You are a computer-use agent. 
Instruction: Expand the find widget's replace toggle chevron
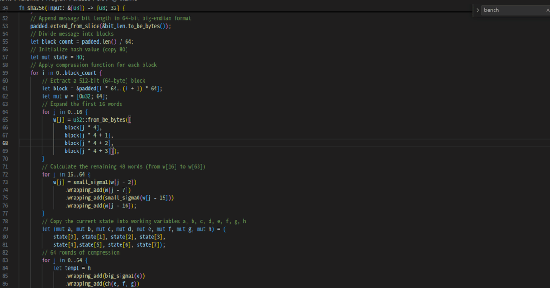(x=477, y=10)
